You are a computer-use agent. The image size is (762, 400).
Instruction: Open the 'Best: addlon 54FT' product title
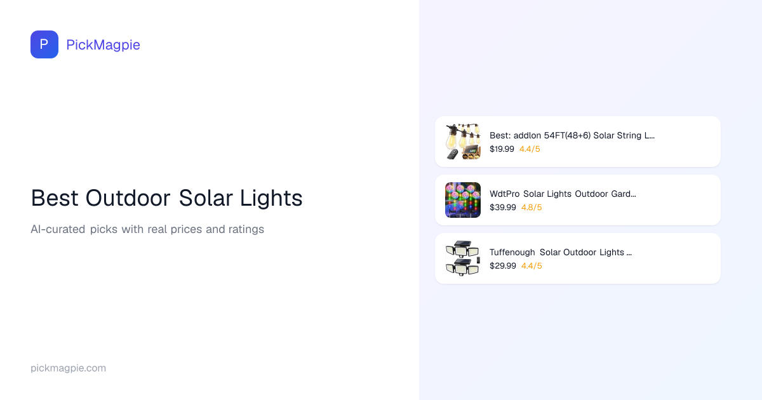coord(571,135)
